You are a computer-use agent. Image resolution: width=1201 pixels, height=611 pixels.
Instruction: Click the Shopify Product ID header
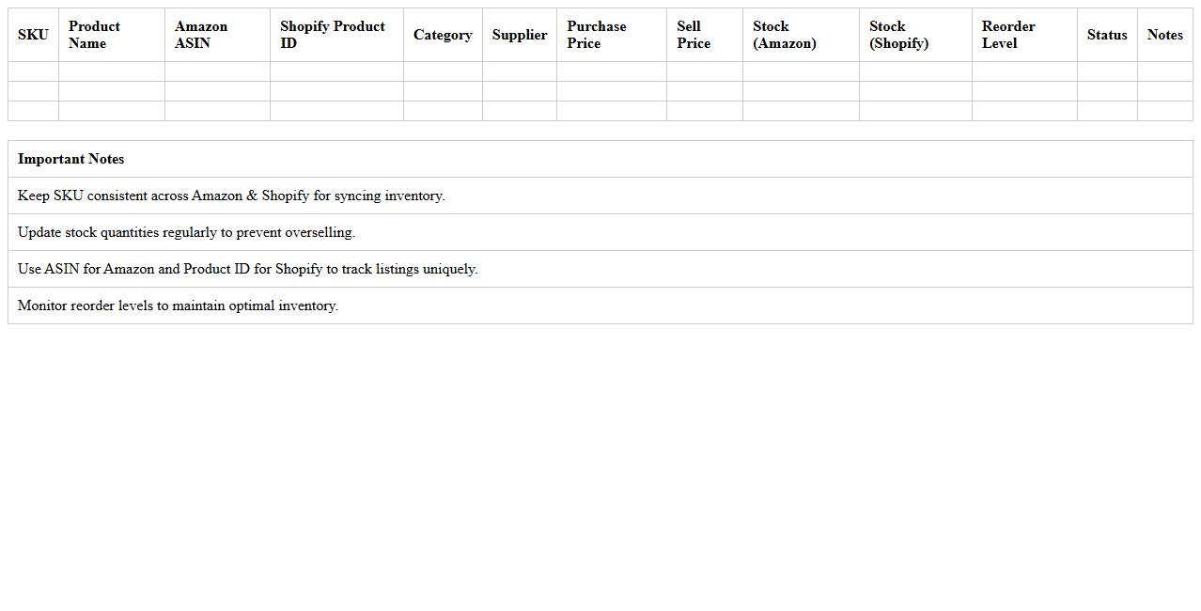[335, 35]
